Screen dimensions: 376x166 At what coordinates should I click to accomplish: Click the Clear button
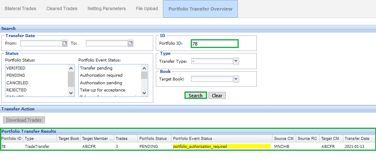pyautogui.click(x=217, y=96)
